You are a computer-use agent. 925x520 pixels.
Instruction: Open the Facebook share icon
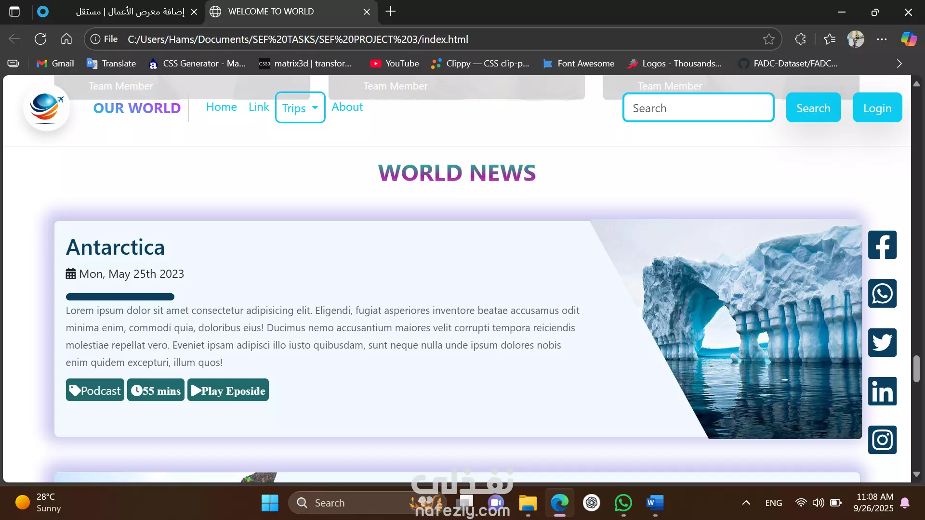coord(882,245)
